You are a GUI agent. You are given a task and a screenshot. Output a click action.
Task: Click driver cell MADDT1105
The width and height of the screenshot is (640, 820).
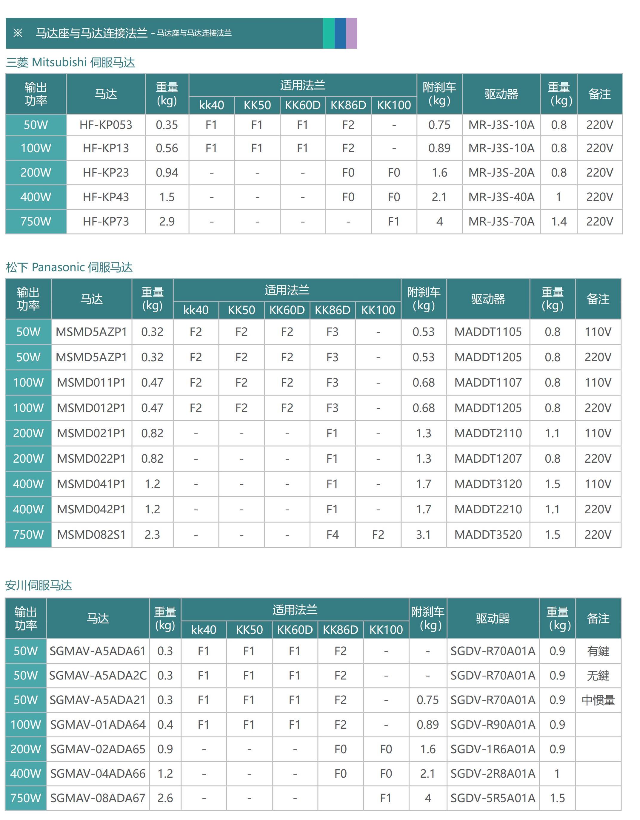coord(488,331)
